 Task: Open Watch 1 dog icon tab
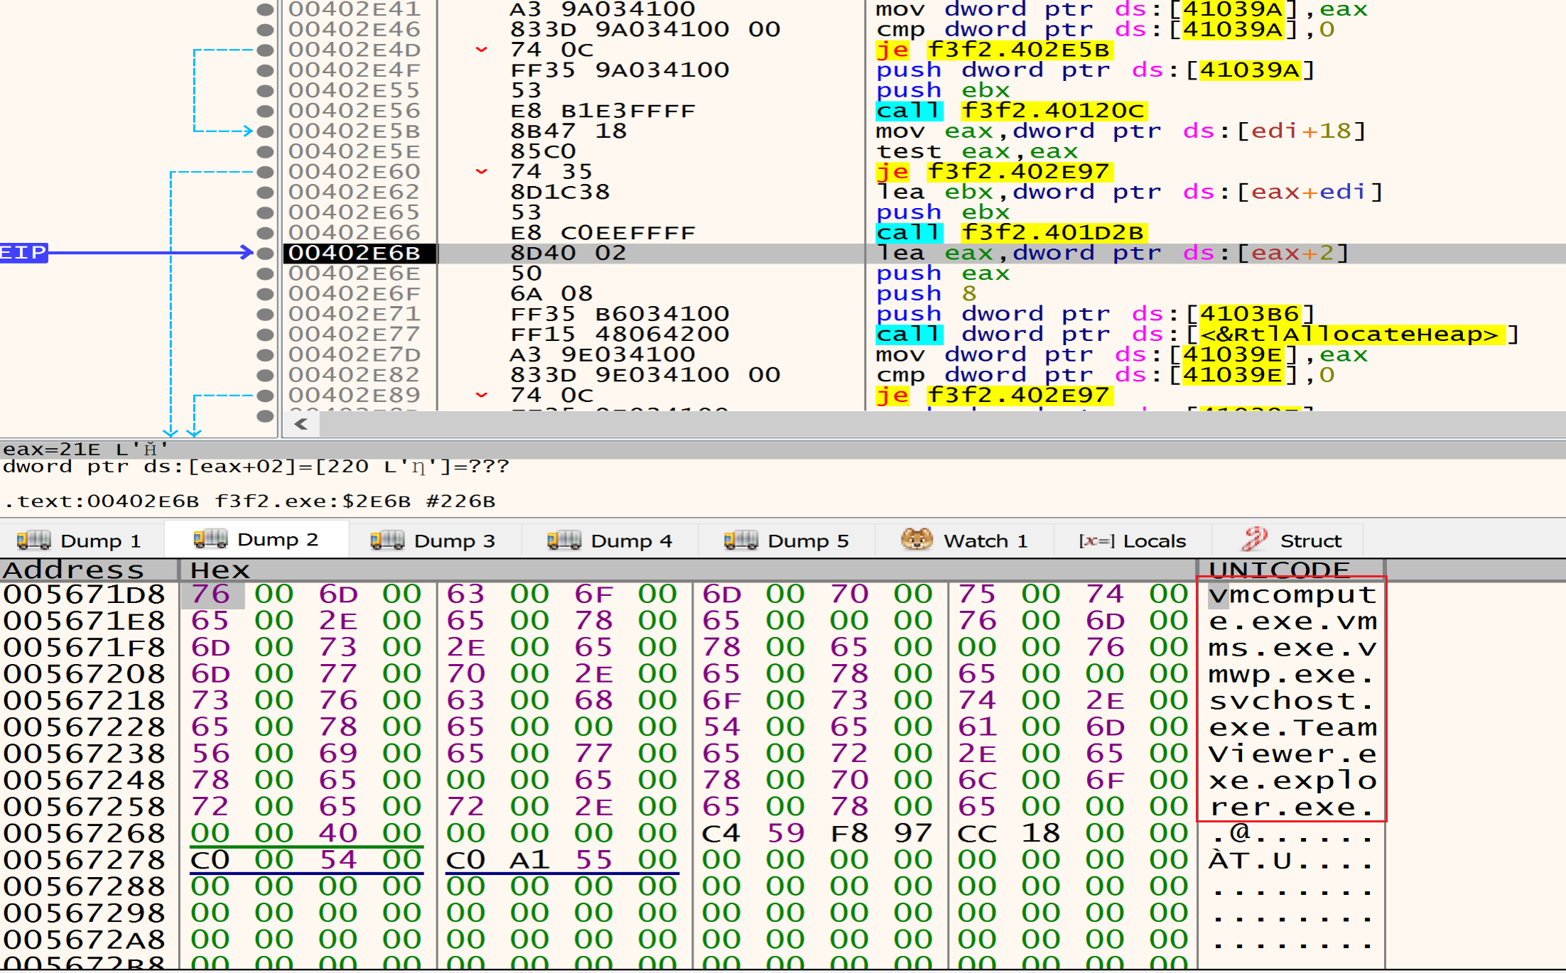pyautogui.click(x=917, y=540)
